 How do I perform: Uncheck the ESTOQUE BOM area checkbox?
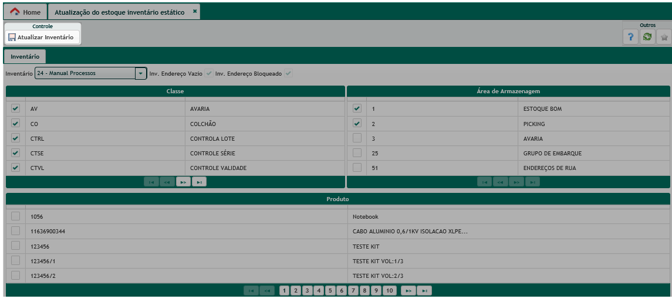357,108
